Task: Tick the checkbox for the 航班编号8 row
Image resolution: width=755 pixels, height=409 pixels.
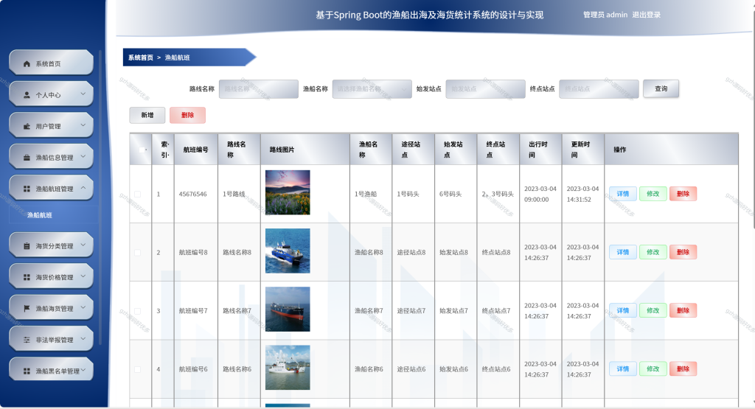Action: [x=138, y=253]
